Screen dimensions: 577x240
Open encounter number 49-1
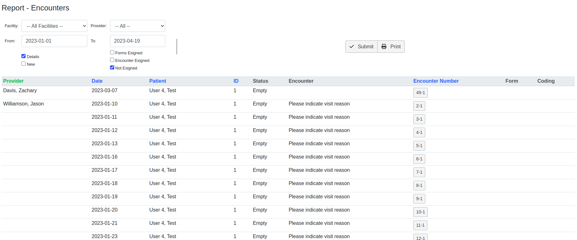tap(420, 93)
